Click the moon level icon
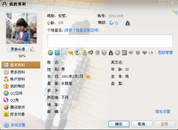Screen dimensions: 178x130 [111, 23]
